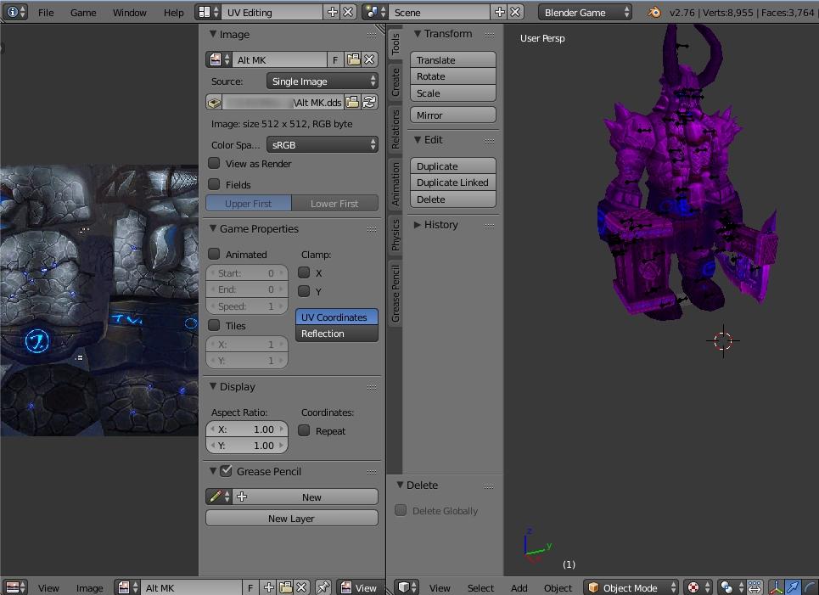Click the pin image icon in UV editor footer

pyautogui.click(x=323, y=587)
